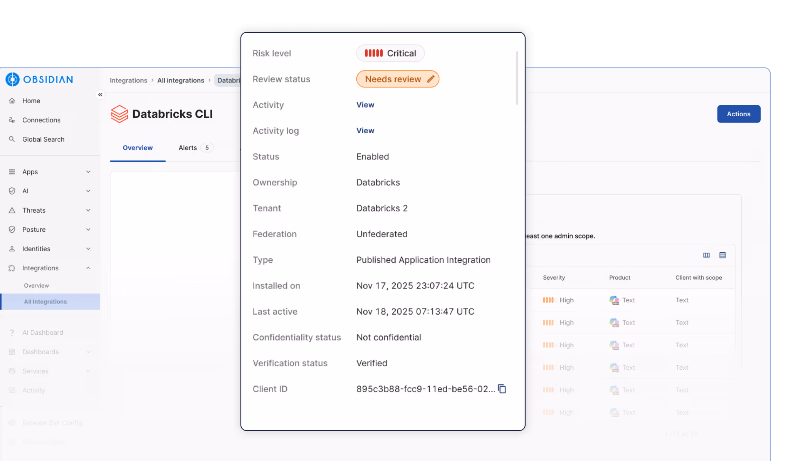Expand the Apps menu chevron

[88, 172]
